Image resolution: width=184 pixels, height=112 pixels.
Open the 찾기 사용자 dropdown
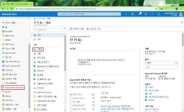click(161, 63)
